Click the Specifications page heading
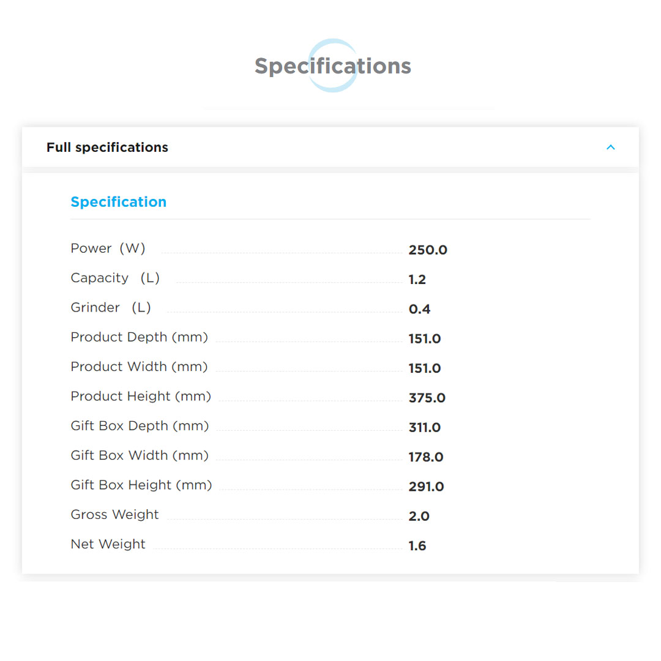The image size is (661, 661). 332,66
